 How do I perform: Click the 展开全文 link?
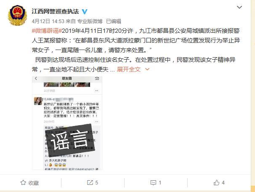coord(129,69)
